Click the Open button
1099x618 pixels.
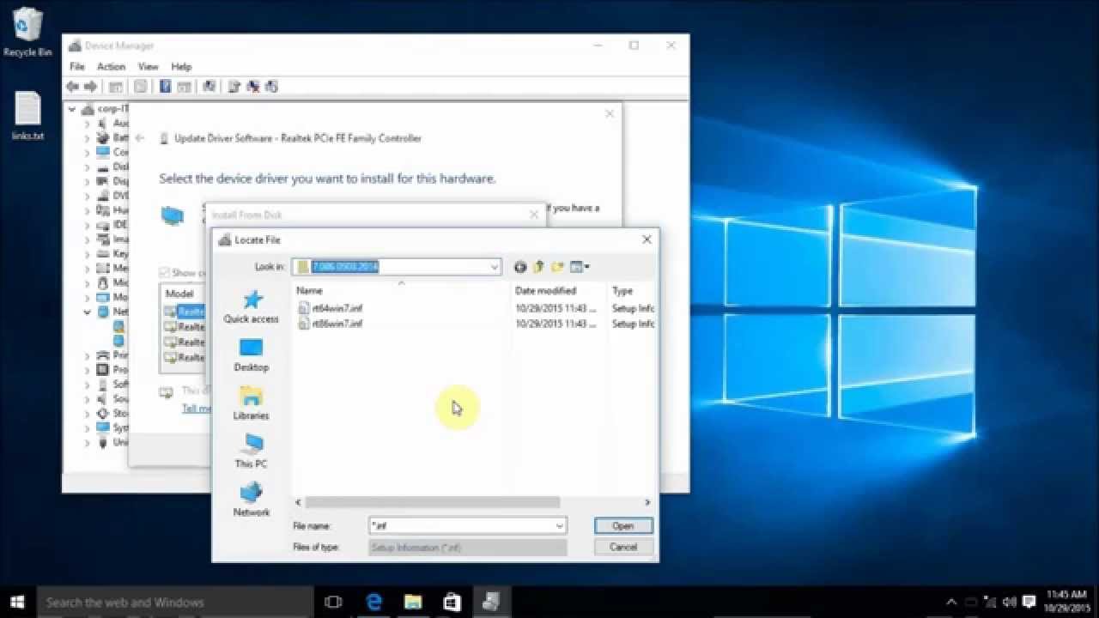(x=623, y=525)
